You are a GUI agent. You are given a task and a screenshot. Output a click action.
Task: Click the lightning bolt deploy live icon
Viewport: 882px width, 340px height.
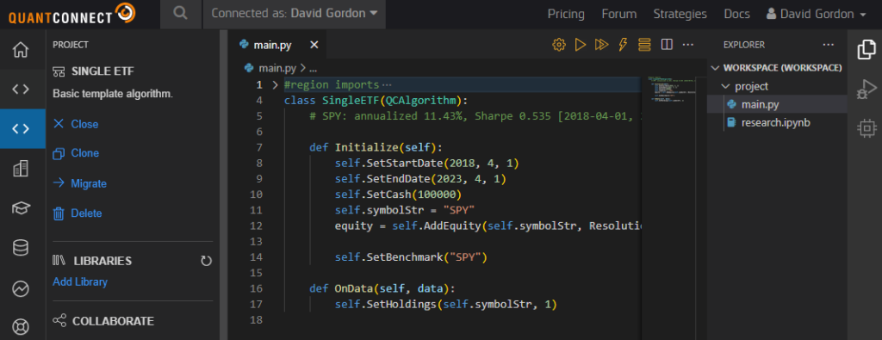pyautogui.click(x=623, y=45)
